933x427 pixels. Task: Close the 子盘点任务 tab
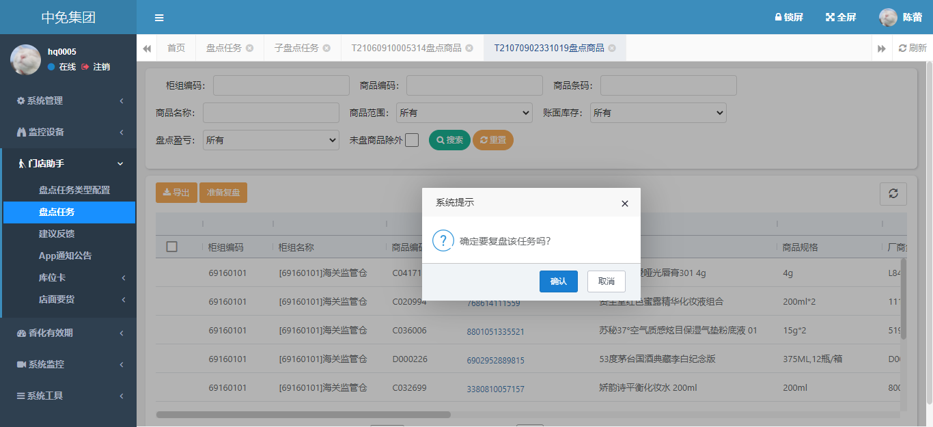(326, 48)
